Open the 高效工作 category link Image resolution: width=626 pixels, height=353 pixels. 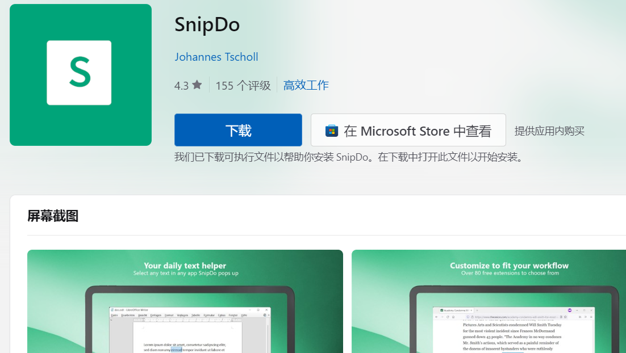coord(306,86)
